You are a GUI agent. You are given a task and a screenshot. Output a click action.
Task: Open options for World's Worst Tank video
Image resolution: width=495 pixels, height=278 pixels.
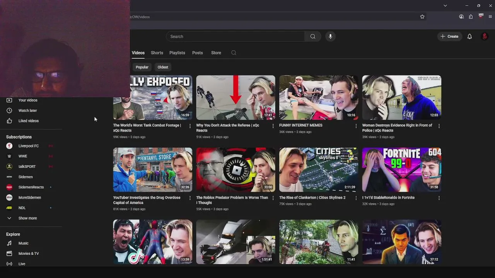190,126
